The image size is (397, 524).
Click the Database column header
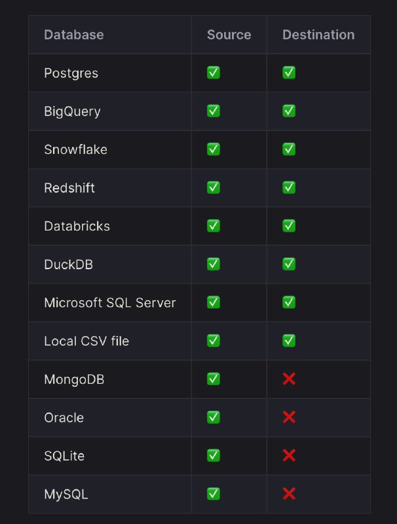click(73, 35)
